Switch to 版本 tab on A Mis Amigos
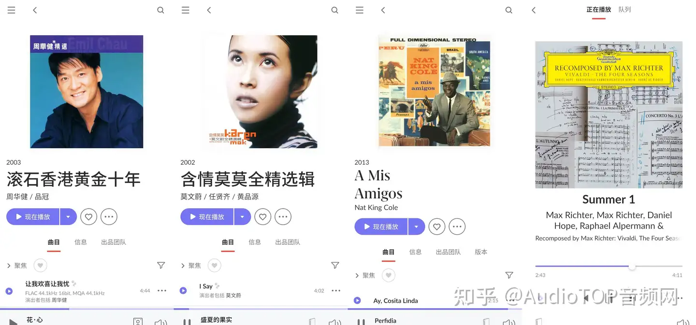Image resolution: width=696 pixels, height=325 pixels. 481,252
